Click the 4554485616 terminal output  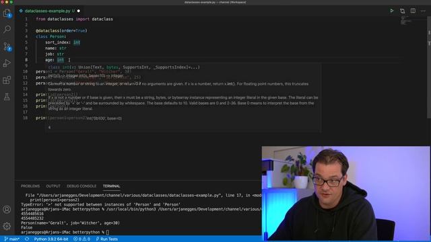(x=32, y=214)
